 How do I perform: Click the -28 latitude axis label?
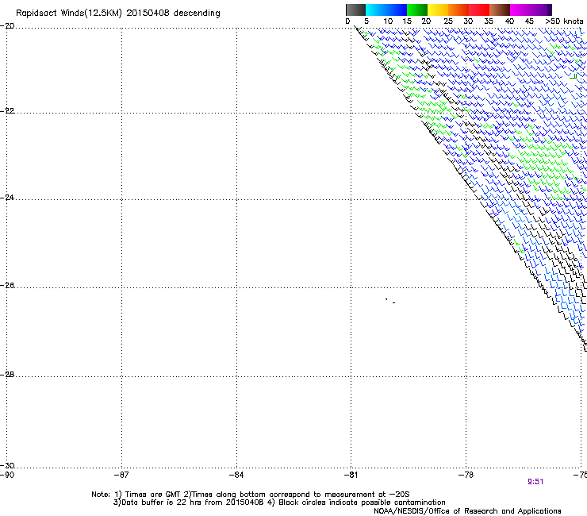point(7,375)
